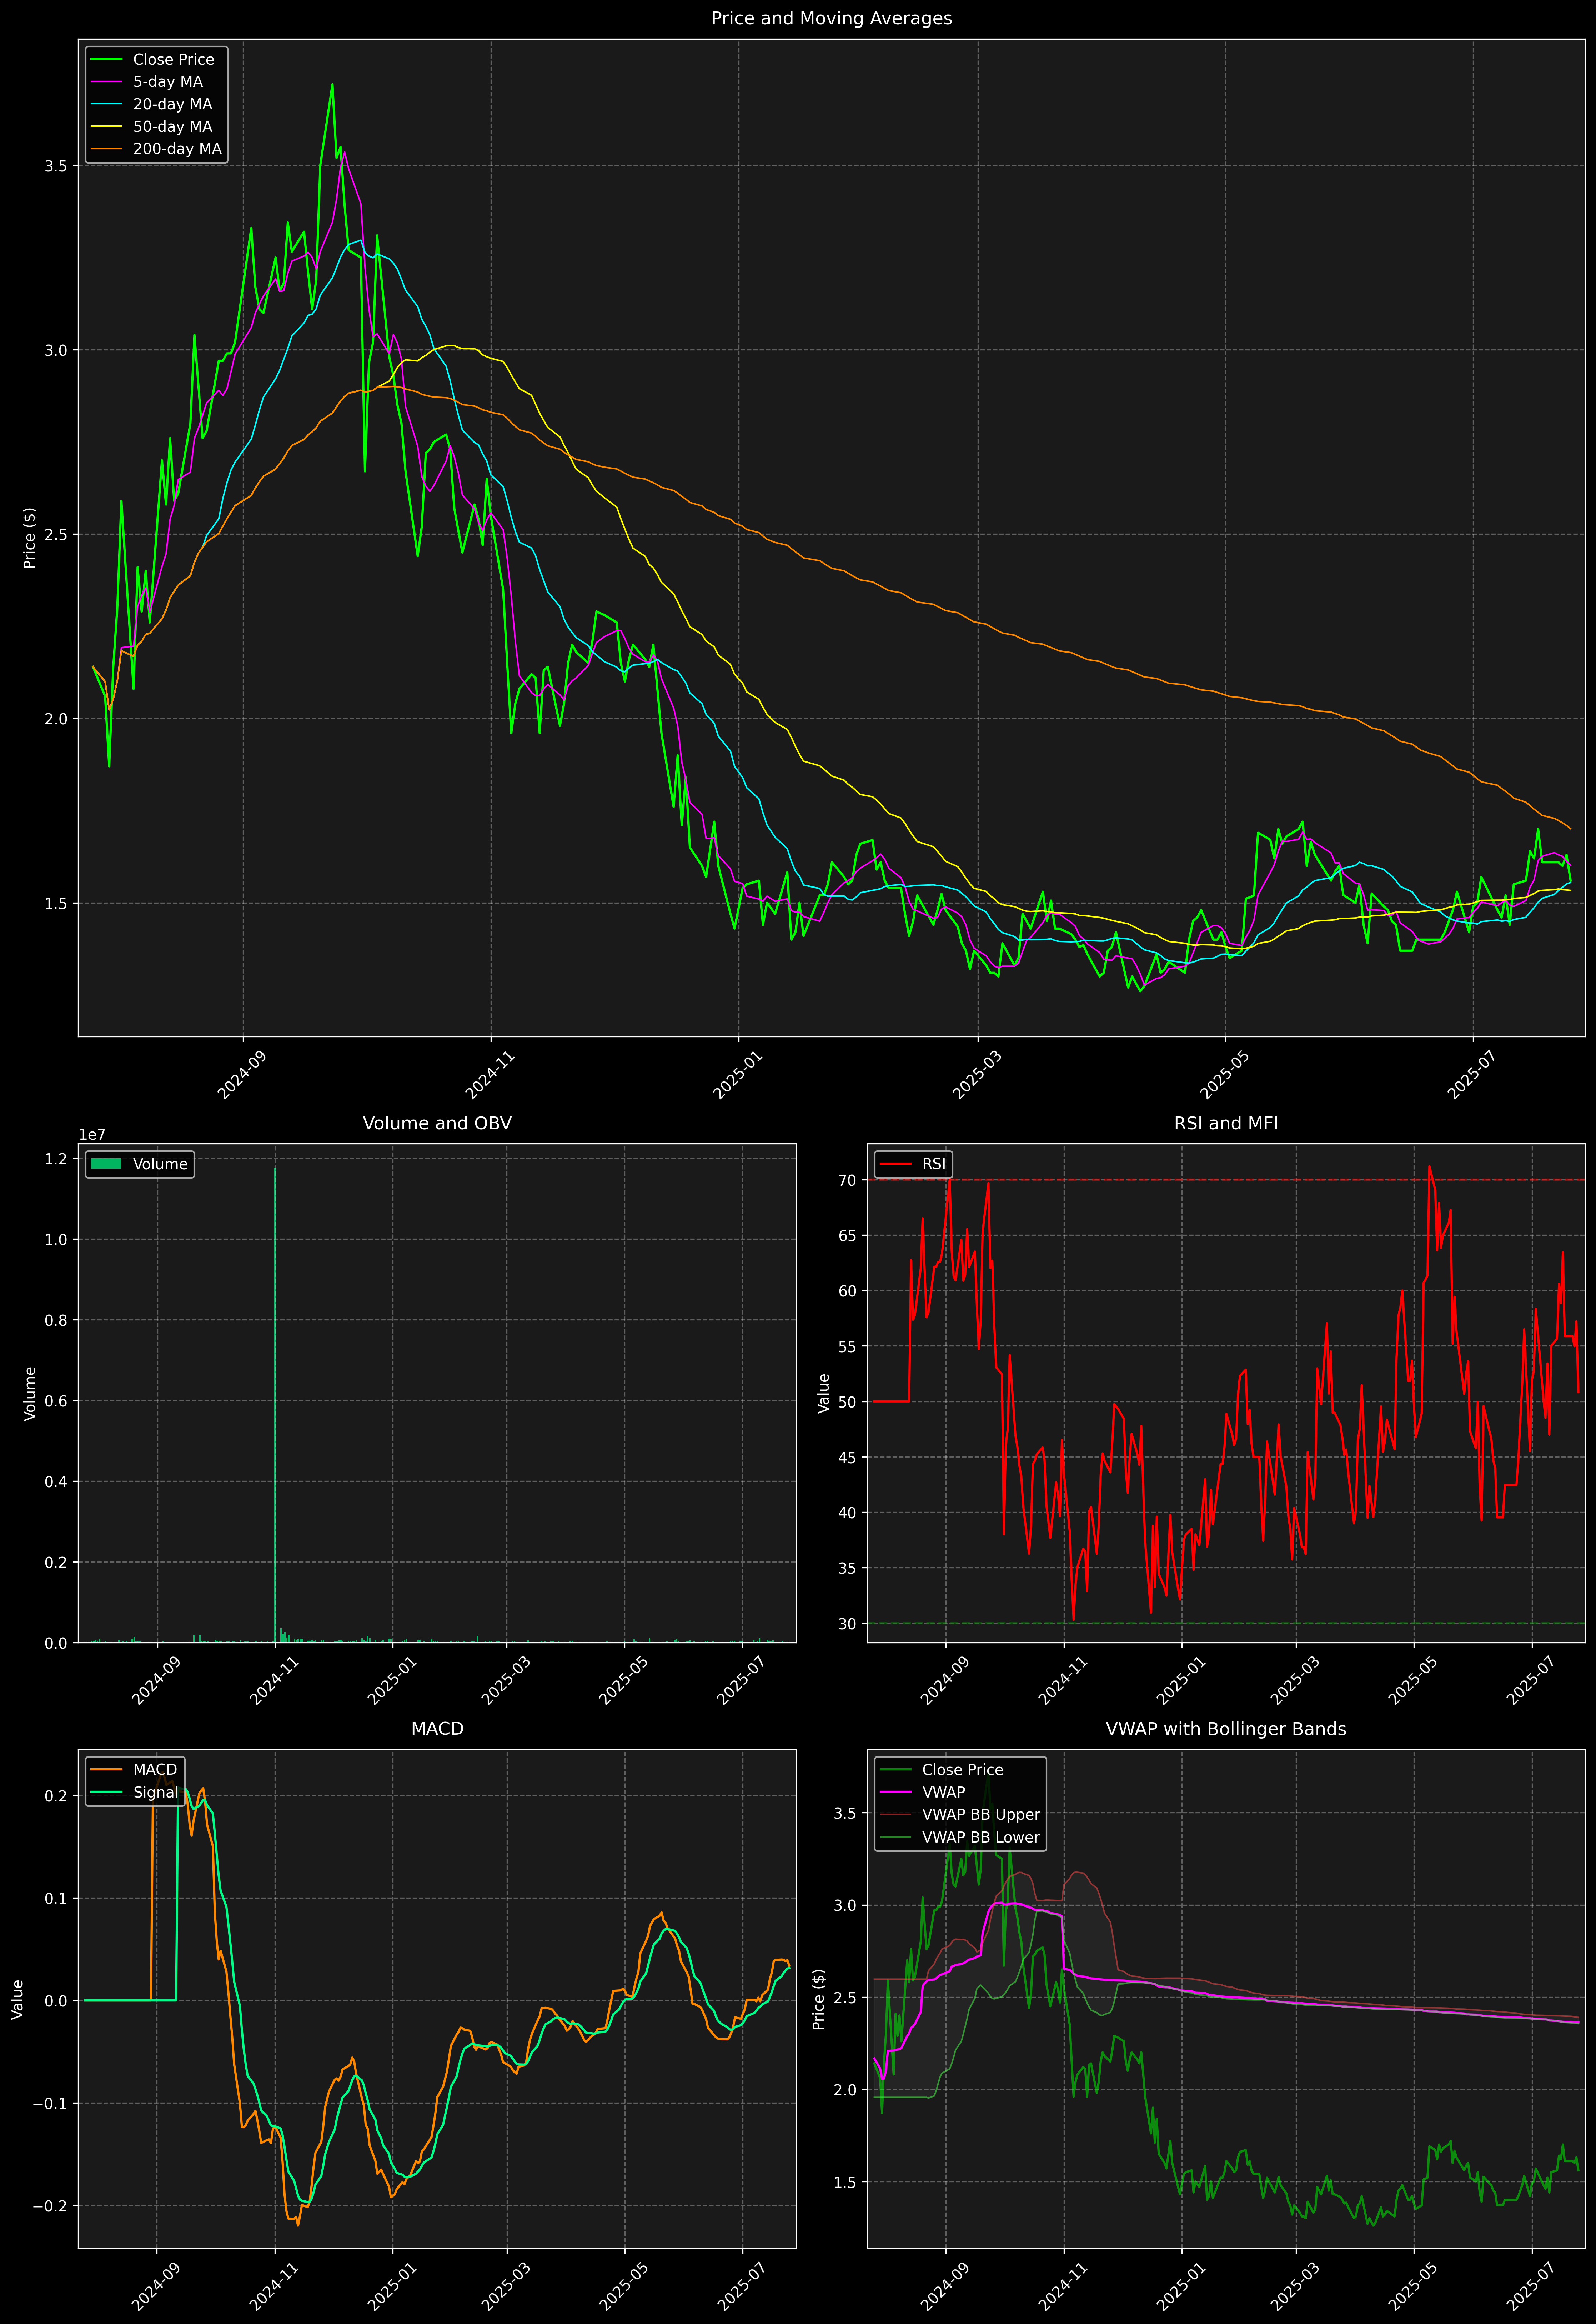Click 'Close Price' in the VWAP chart legend
This screenshot has height=2324, width=1596.
[962, 1770]
